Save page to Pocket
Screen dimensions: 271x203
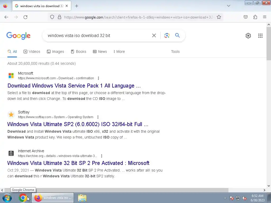[246, 17]
